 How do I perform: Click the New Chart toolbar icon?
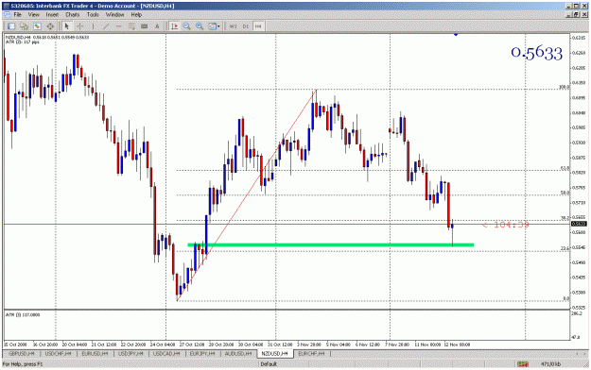click(x=11, y=26)
